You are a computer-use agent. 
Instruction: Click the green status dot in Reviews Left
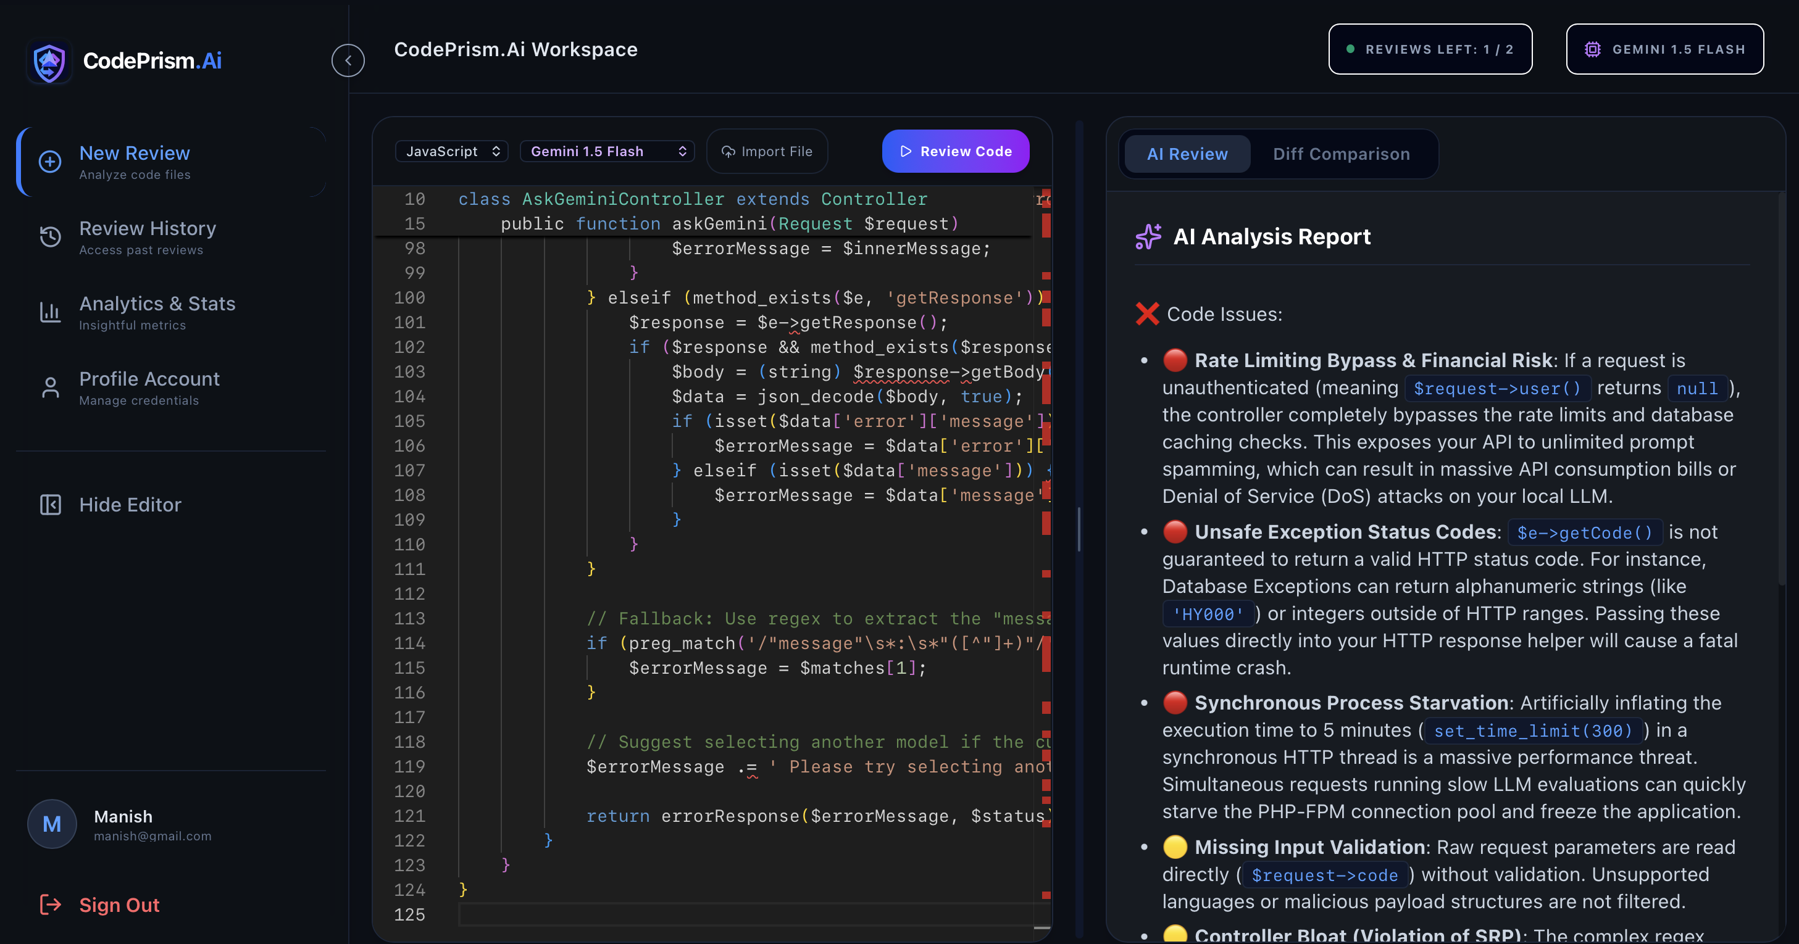click(1350, 49)
